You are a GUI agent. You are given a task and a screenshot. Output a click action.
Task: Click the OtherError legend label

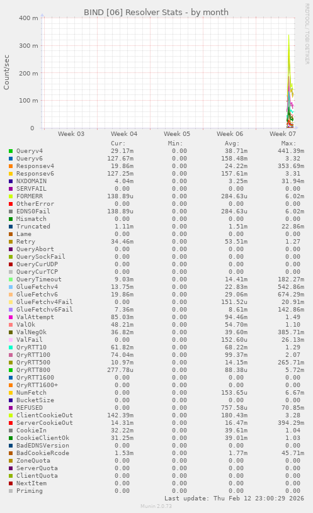pyautogui.click(x=35, y=204)
